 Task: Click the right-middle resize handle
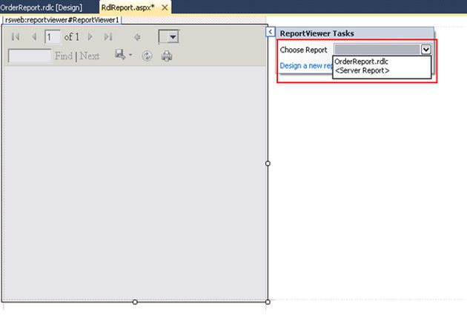(x=268, y=163)
